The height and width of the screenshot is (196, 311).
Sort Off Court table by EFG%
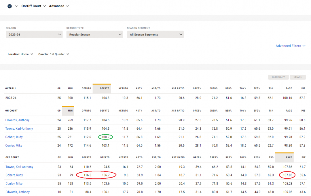click(257, 157)
